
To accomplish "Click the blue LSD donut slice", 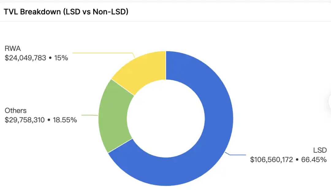I will pyautogui.click(x=215, y=129).
